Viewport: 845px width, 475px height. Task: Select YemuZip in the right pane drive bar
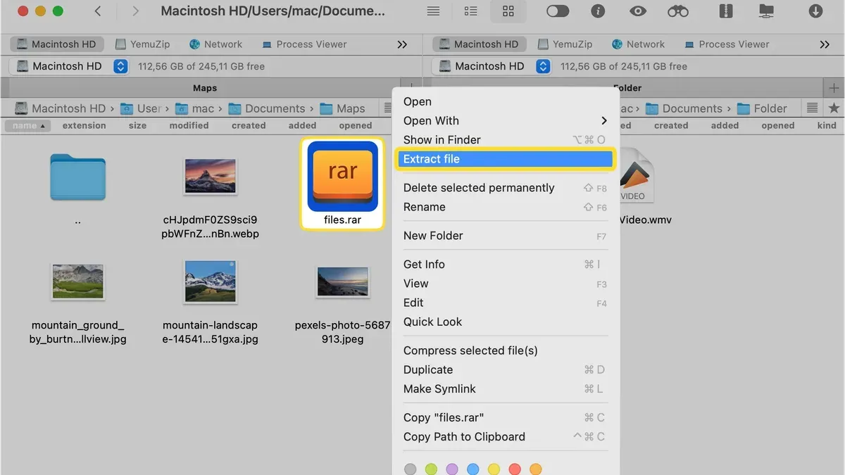click(x=565, y=44)
